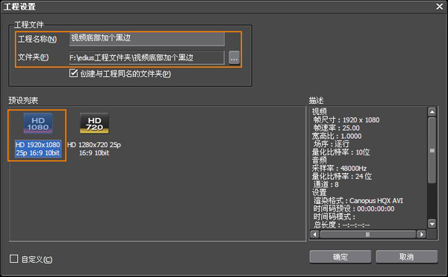This screenshot has width=448, height=277.
Task: Click the description scroll down arrow
Action: point(432,223)
